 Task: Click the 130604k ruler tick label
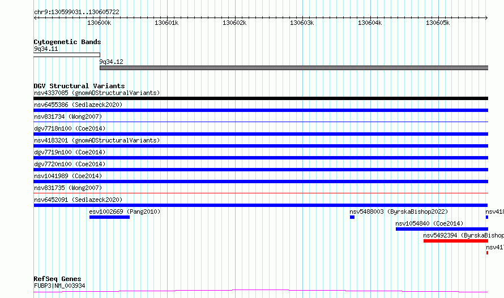[x=370, y=23]
